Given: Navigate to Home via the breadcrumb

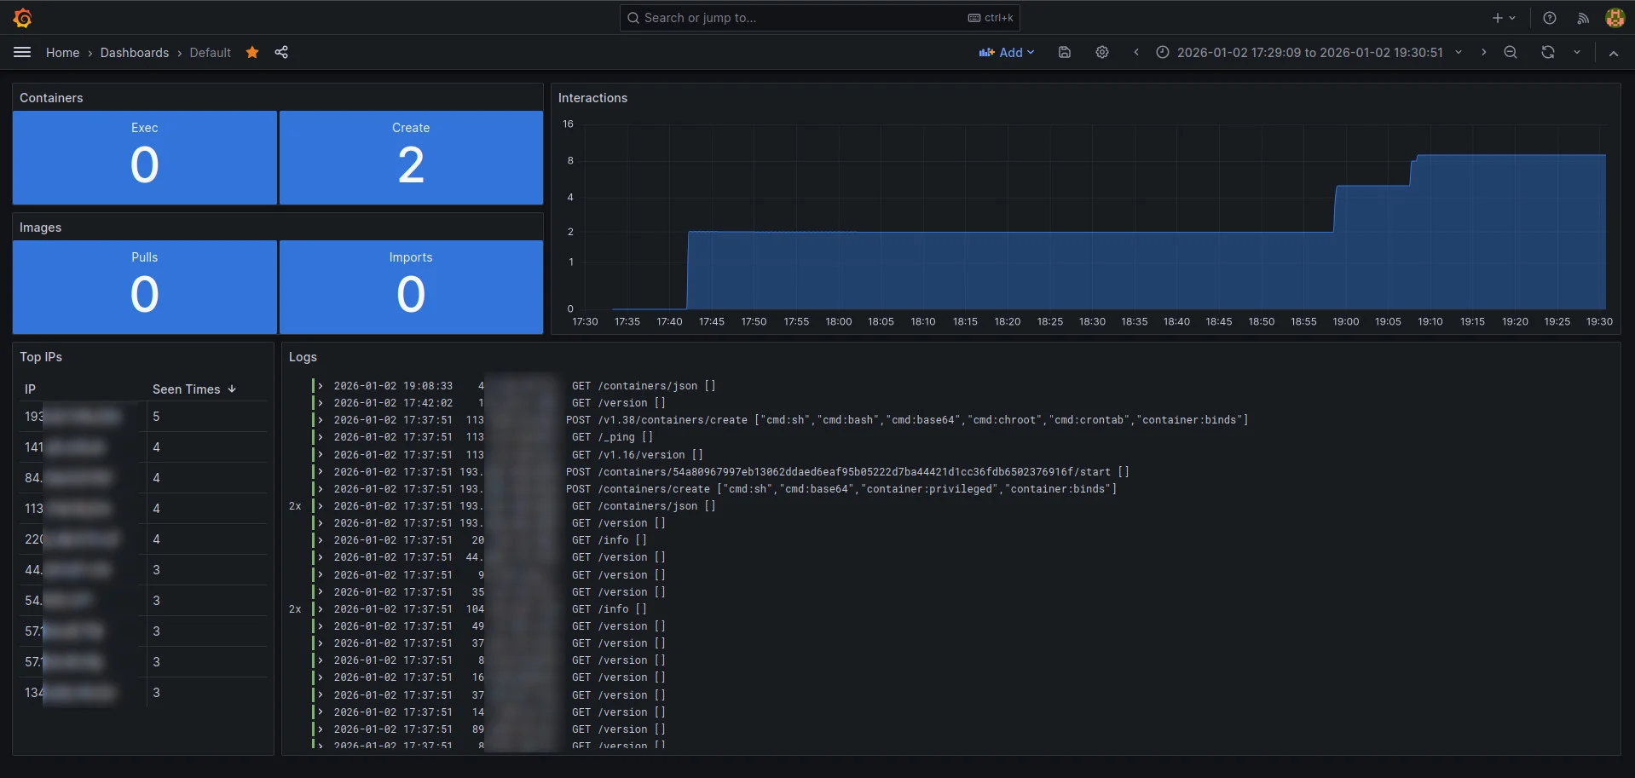Looking at the screenshot, I should (62, 52).
